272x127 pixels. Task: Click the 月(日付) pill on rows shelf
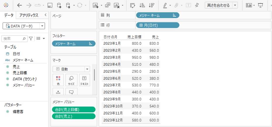pos(158,25)
